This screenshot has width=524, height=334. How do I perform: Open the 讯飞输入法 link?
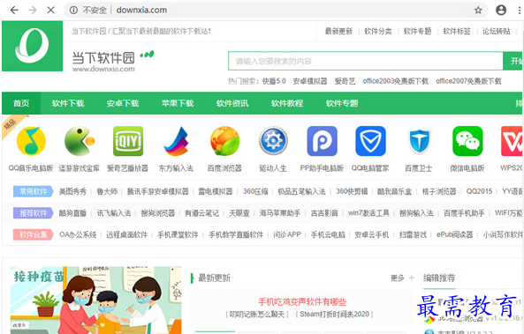pos(114,213)
